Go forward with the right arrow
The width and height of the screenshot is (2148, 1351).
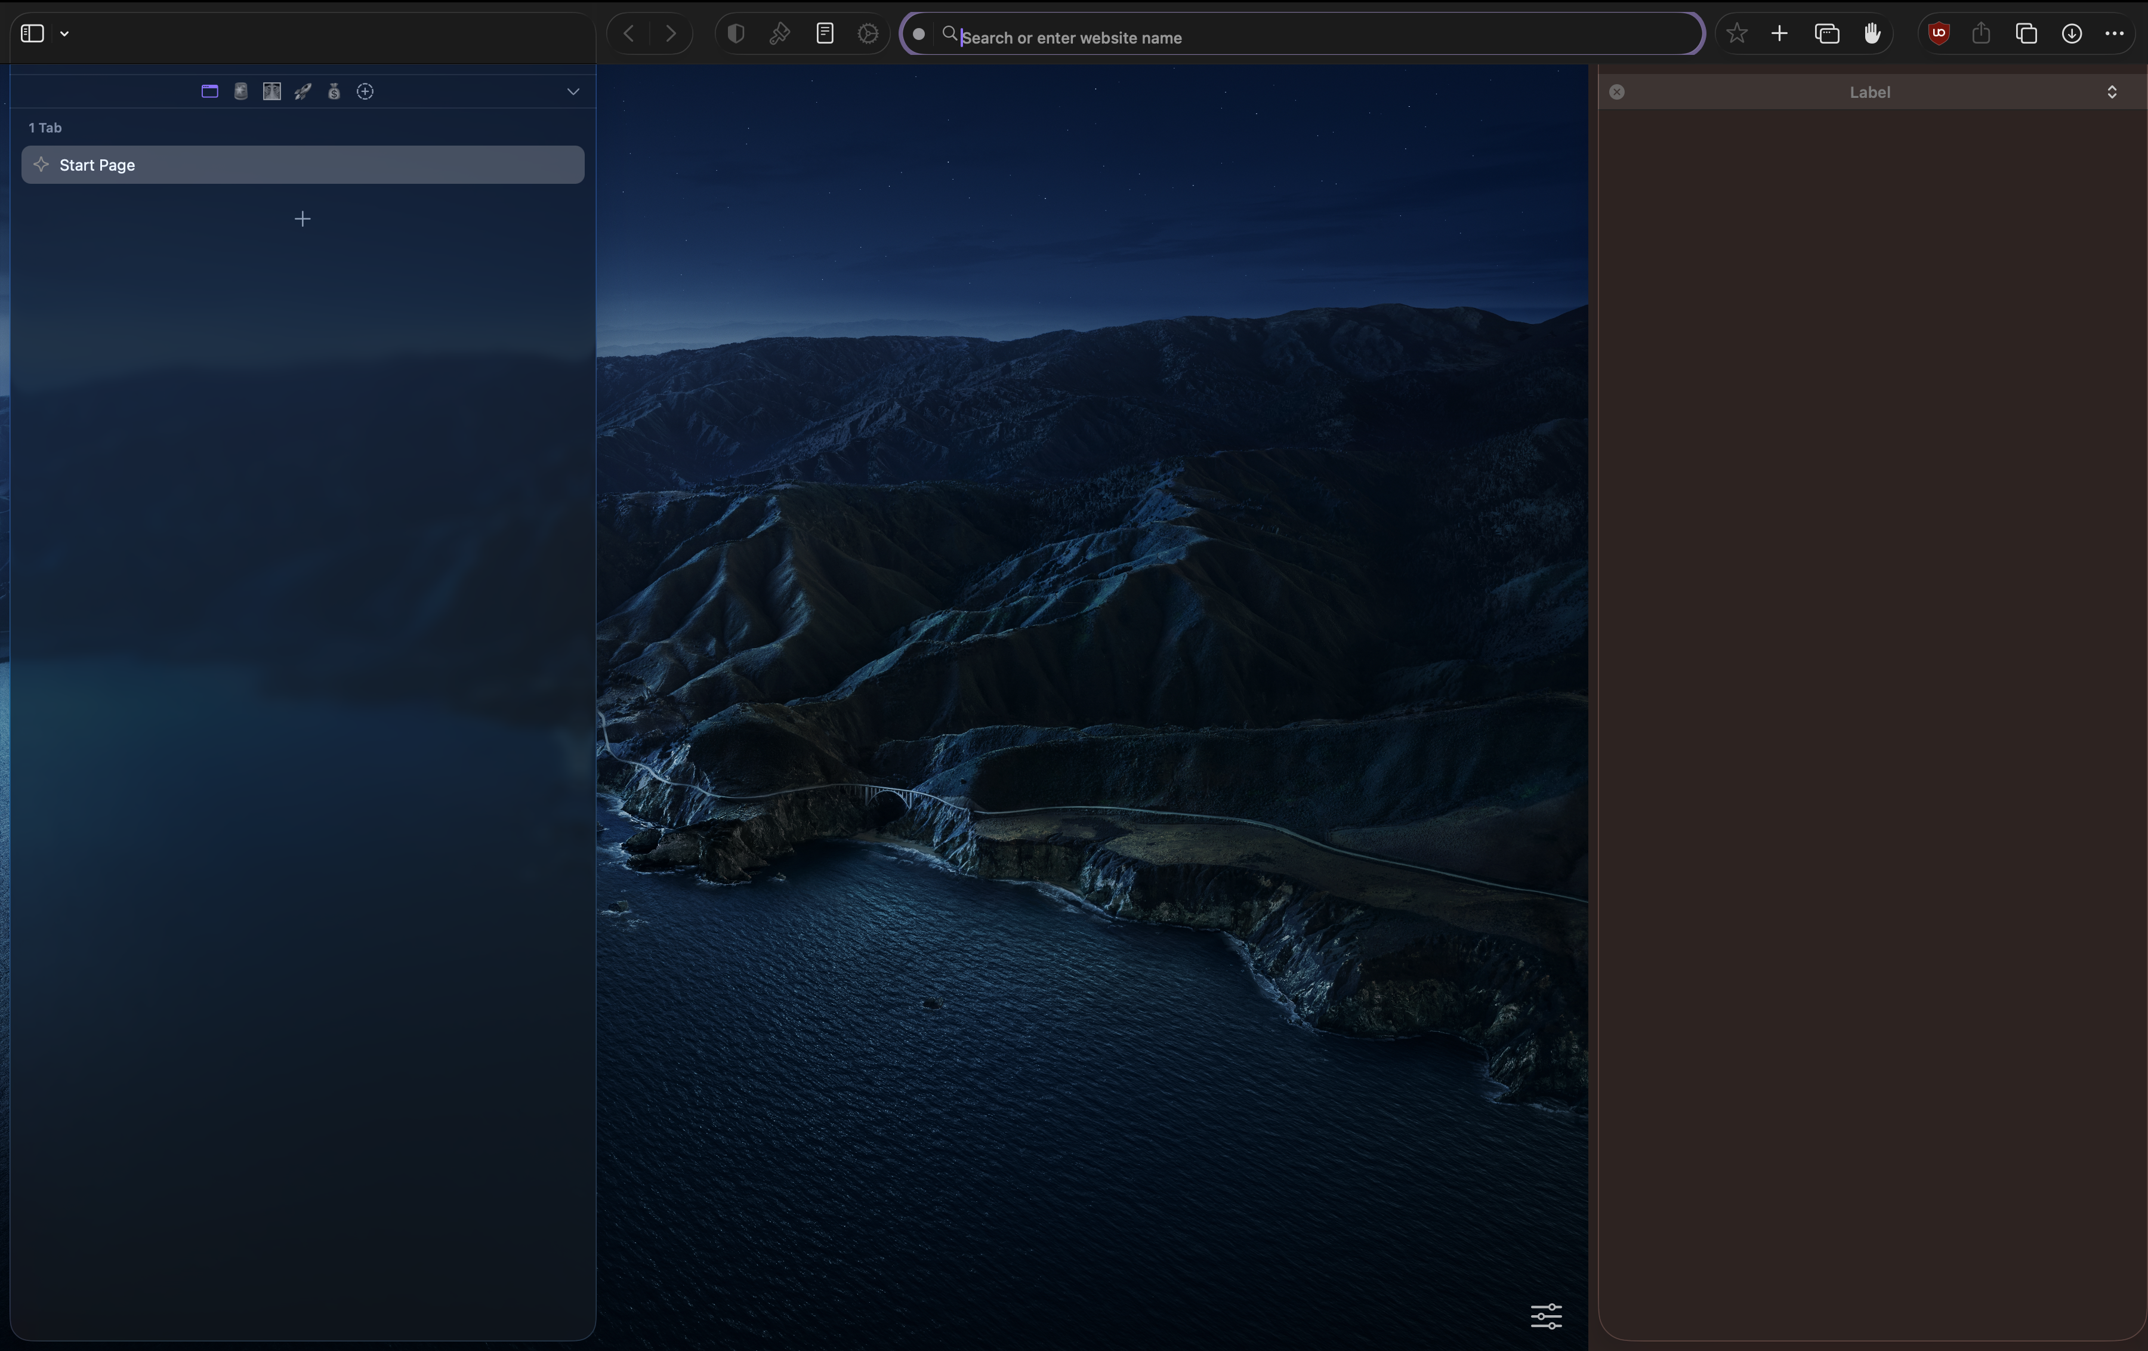pos(671,34)
